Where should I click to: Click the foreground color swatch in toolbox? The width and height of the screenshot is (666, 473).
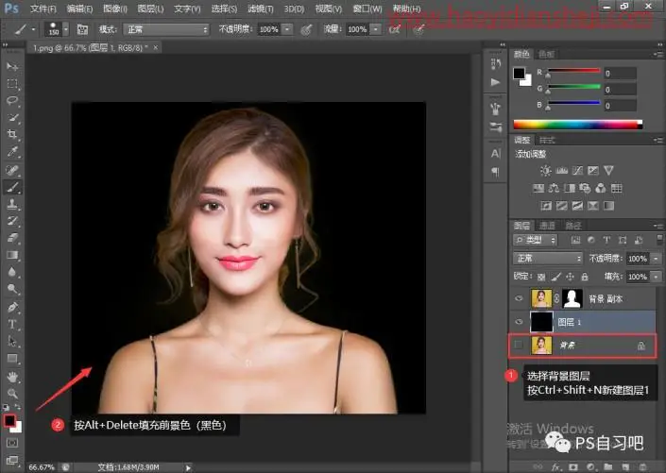click(9, 421)
